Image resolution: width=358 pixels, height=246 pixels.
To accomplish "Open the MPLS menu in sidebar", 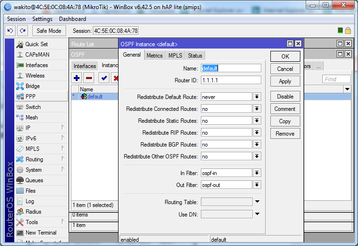I will (x=41, y=149).
